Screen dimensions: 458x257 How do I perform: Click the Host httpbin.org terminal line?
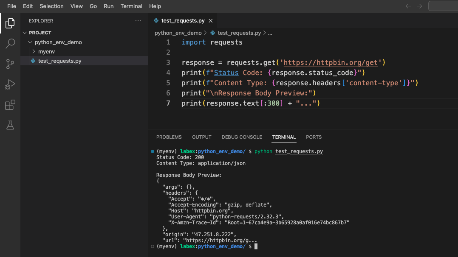click(x=201, y=211)
